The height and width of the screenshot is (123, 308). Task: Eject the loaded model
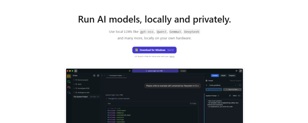183,71
